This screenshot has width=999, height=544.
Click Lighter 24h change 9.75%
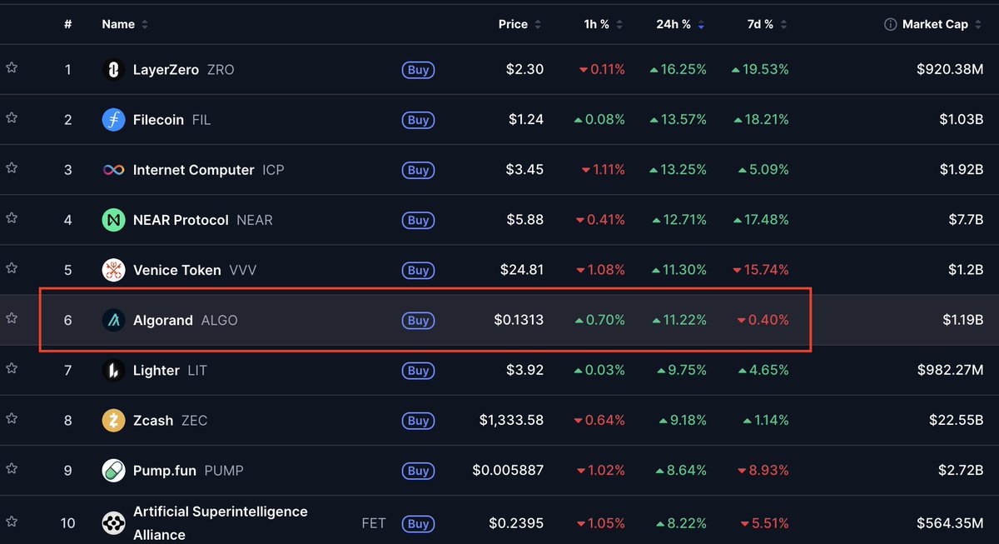point(681,371)
